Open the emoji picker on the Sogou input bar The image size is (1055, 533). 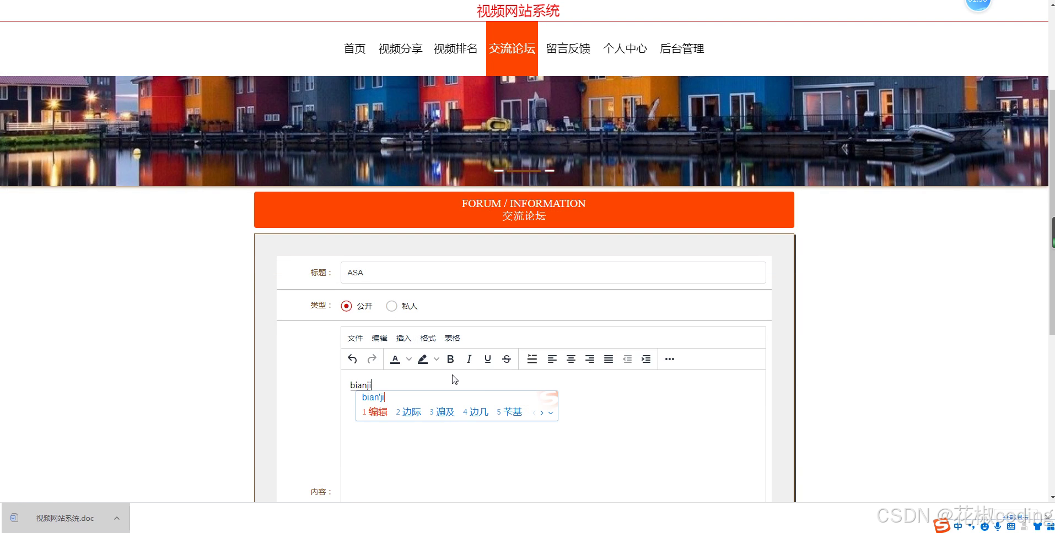(984, 526)
